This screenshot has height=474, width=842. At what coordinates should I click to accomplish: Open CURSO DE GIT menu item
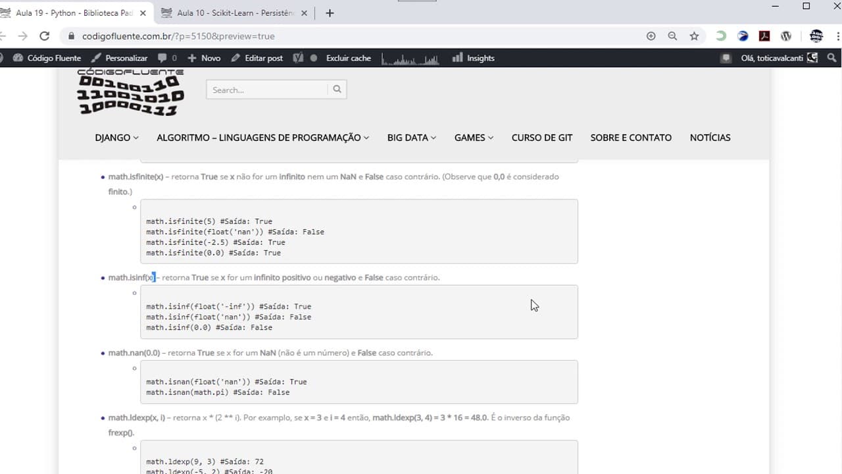[x=542, y=138]
